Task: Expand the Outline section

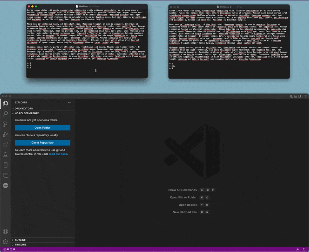Action: pyautogui.click(x=20, y=240)
